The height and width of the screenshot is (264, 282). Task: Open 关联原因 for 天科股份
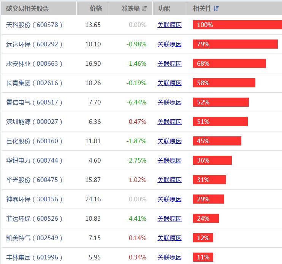coord(170,25)
